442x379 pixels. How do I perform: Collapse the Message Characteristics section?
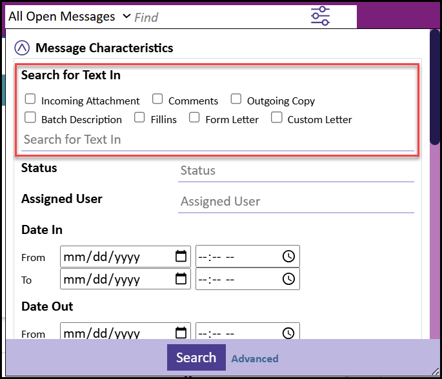tap(22, 48)
